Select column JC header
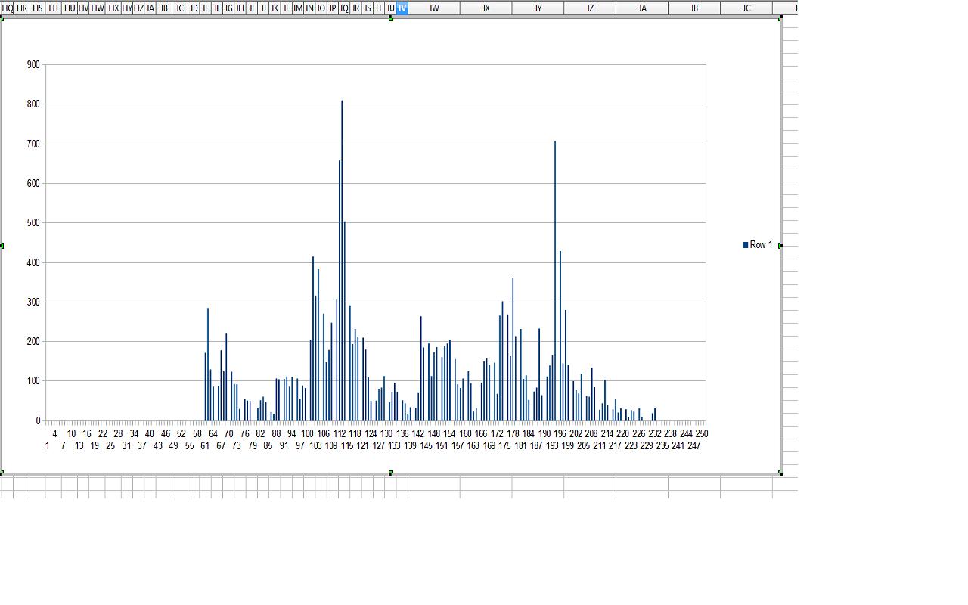Image resolution: width=968 pixels, height=605 pixels. point(746,8)
